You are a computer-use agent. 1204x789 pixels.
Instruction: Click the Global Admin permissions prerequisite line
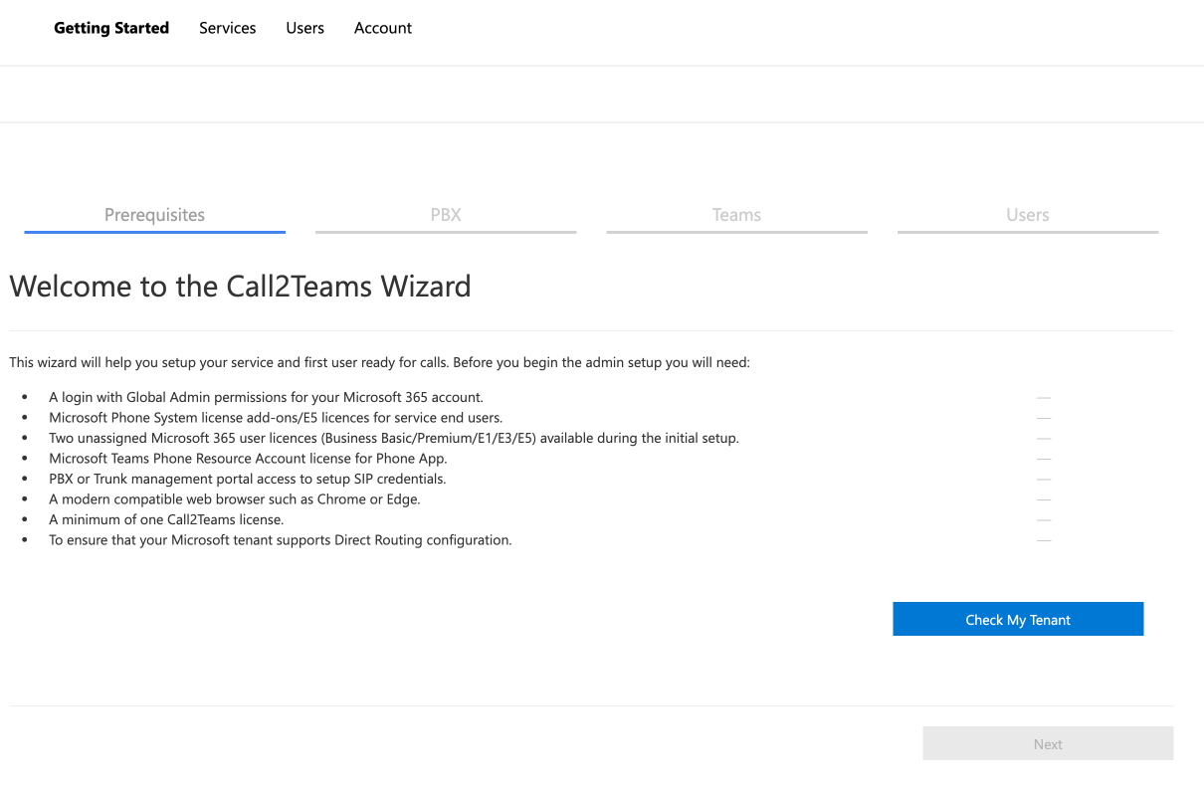pos(266,397)
